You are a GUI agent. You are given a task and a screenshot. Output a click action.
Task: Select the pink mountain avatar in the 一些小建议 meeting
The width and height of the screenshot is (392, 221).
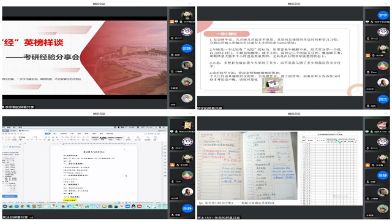(x=383, y=66)
